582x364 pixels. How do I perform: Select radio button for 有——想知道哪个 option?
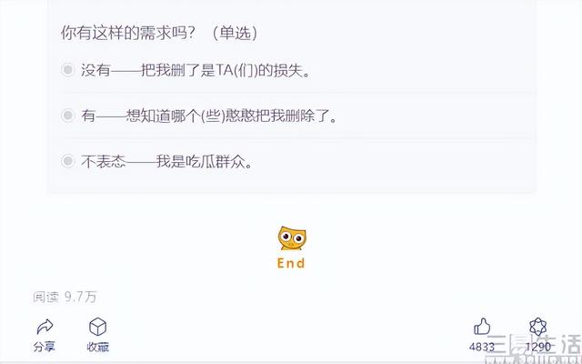point(68,116)
